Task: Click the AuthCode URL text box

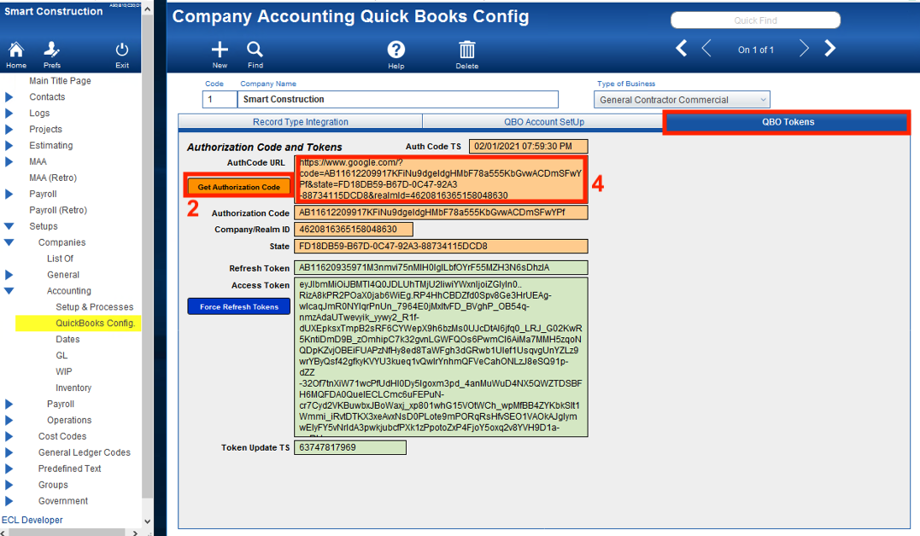Action: click(x=441, y=179)
